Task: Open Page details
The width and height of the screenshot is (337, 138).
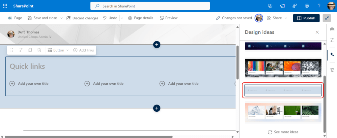Action: point(140,18)
